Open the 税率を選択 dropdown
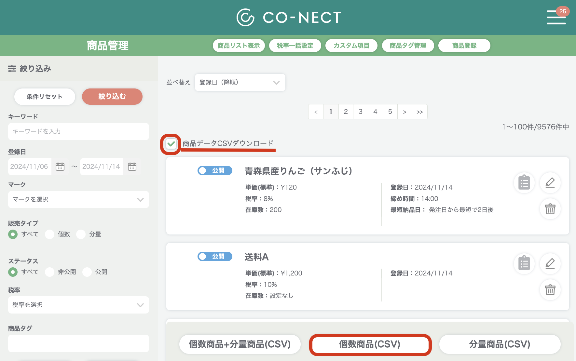Viewport: 576px width, 361px height. click(x=78, y=305)
